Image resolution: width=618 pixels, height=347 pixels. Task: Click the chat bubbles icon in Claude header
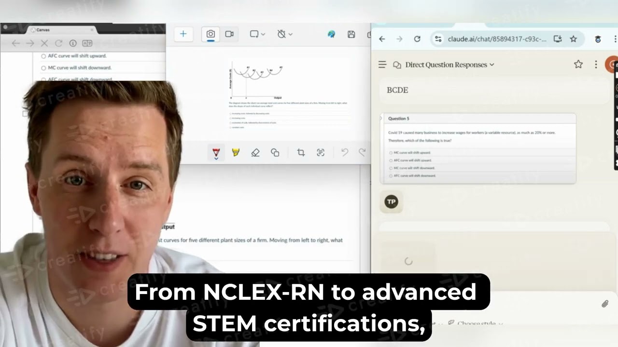[x=397, y=65]
